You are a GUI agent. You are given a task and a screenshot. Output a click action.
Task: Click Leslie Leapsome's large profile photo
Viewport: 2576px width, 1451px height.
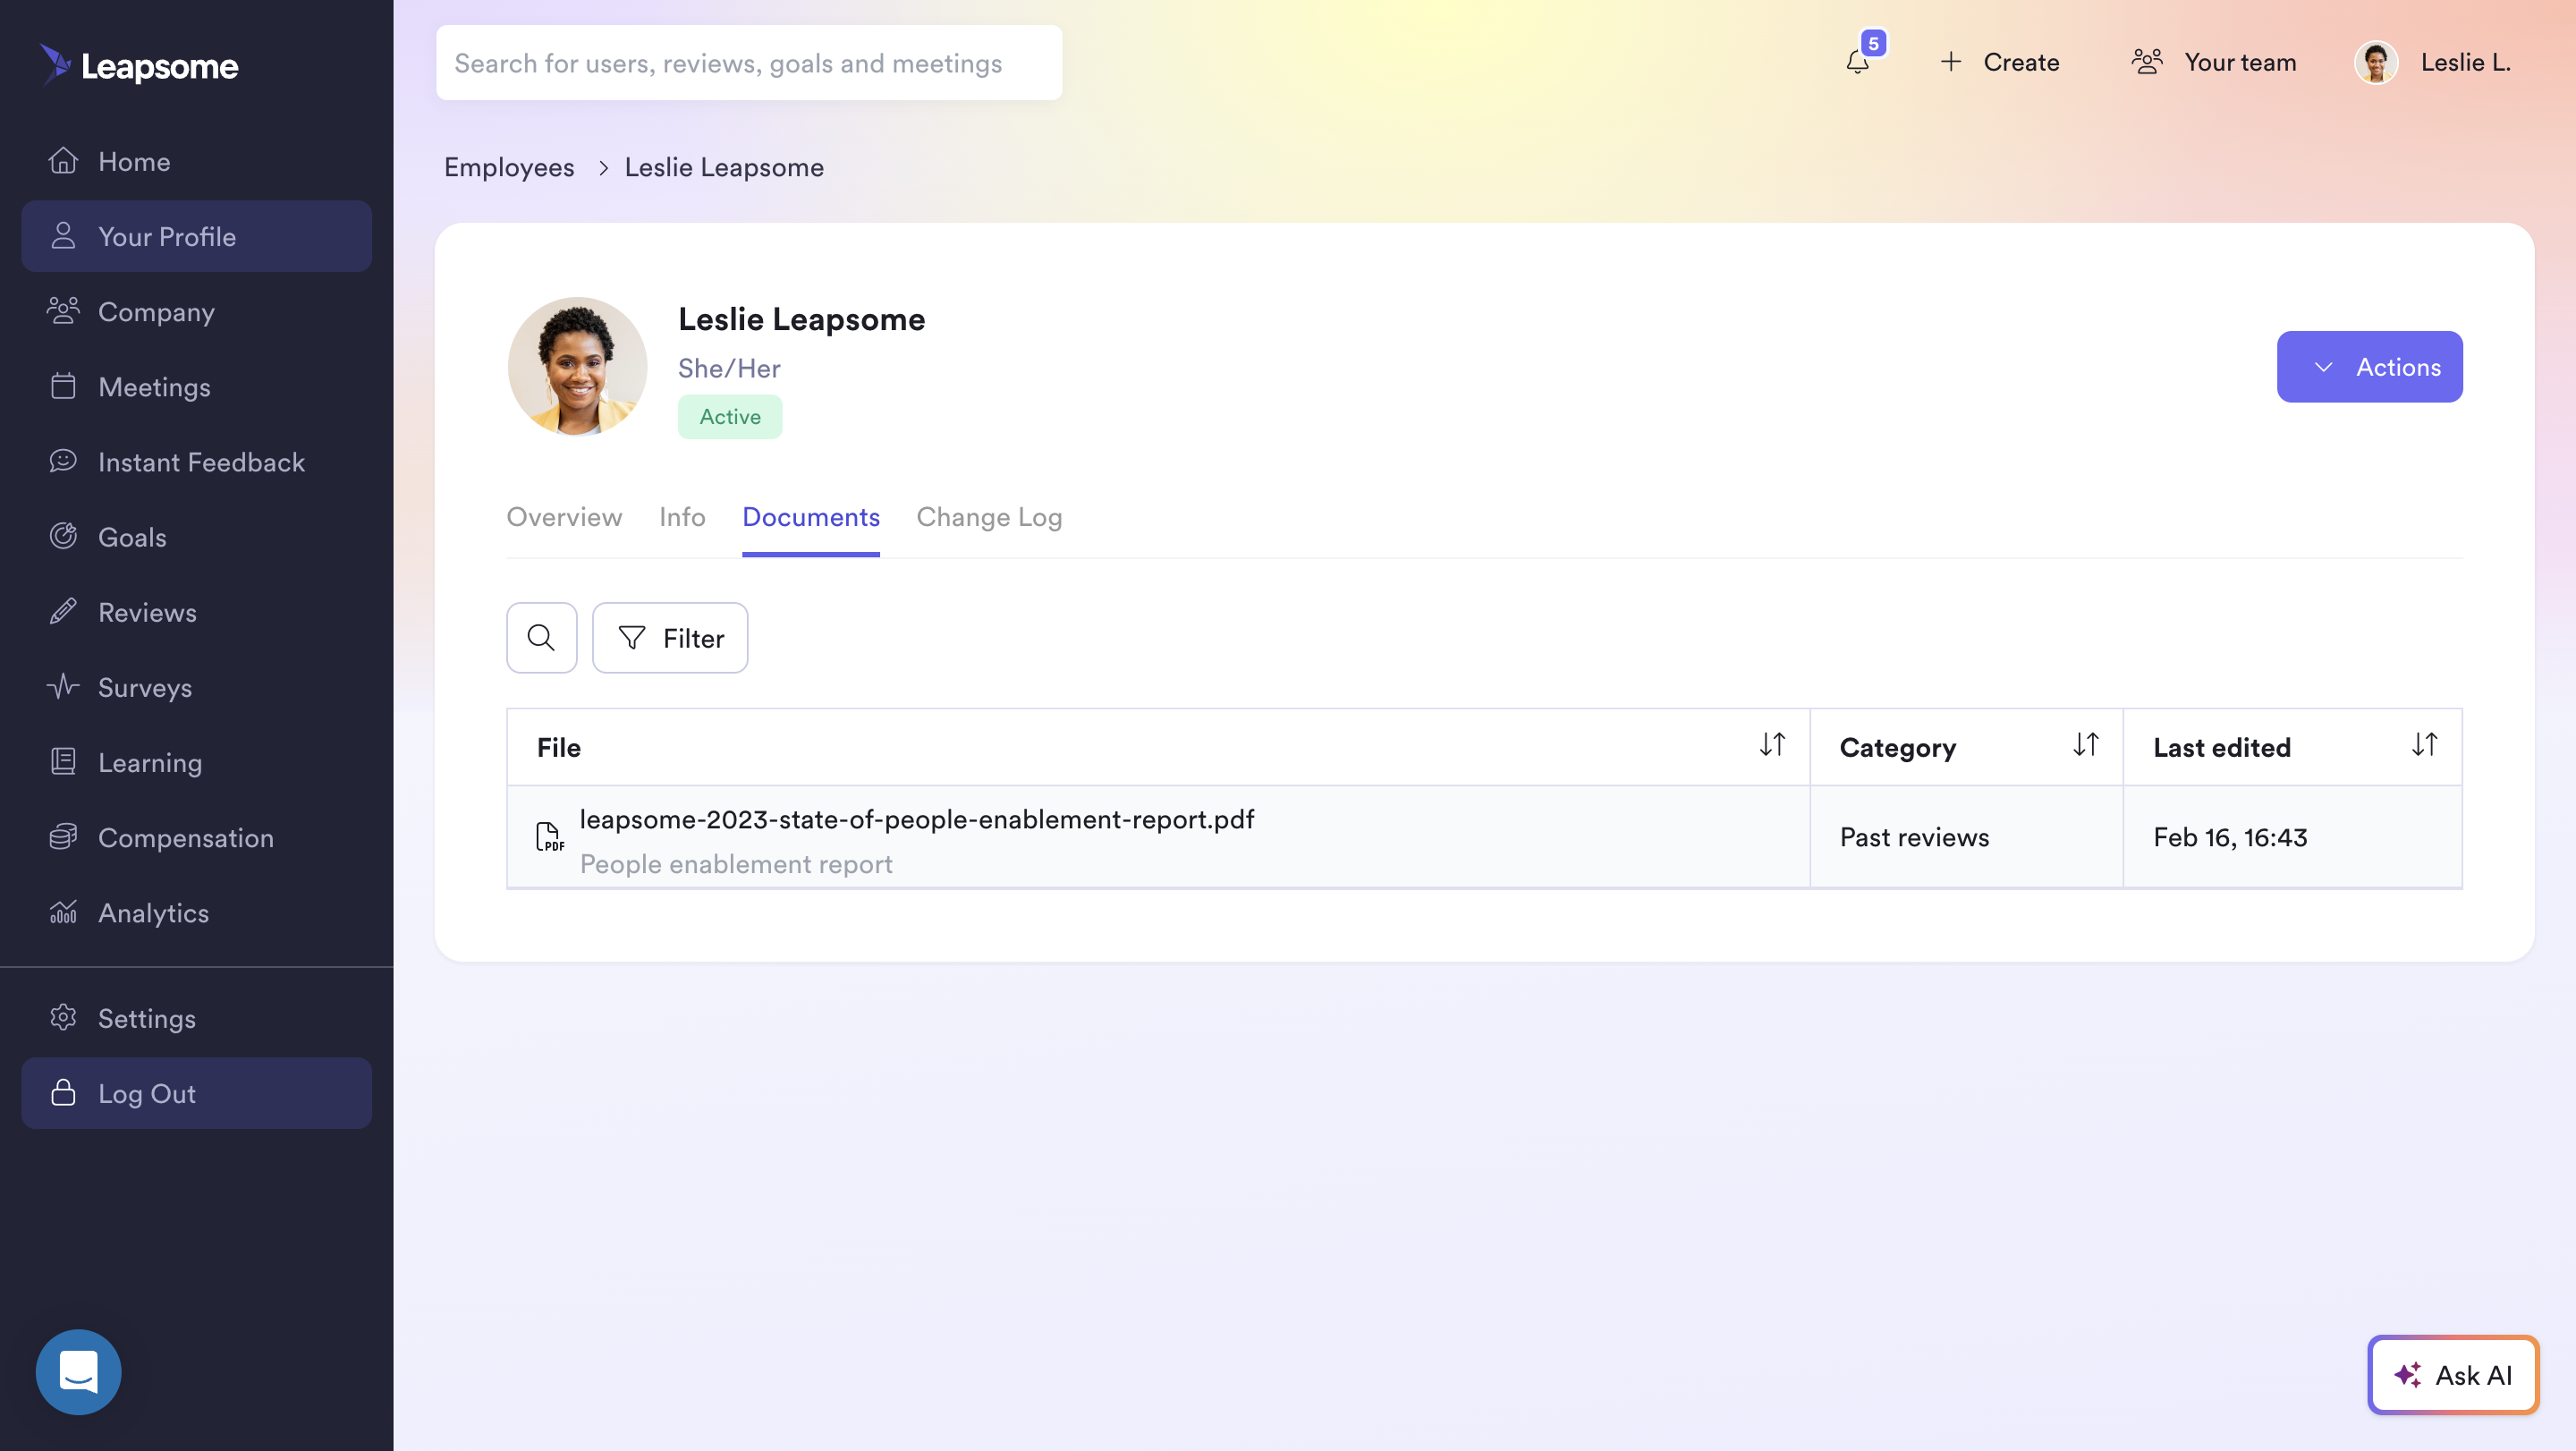(577, 366)
